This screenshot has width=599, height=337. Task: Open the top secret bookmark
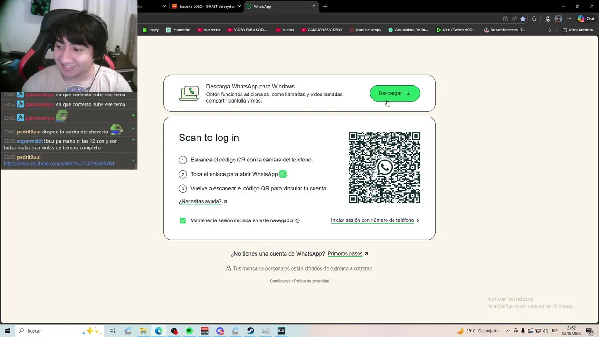pyautogui.click(x=209, y=30)
